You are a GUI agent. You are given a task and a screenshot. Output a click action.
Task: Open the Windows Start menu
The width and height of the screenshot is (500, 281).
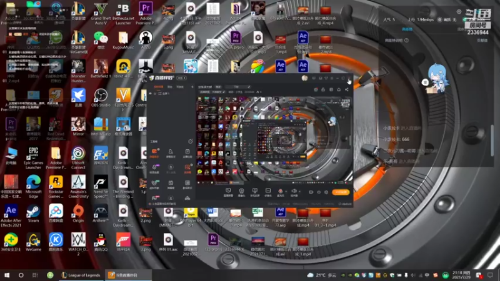(x=7, y=275)
